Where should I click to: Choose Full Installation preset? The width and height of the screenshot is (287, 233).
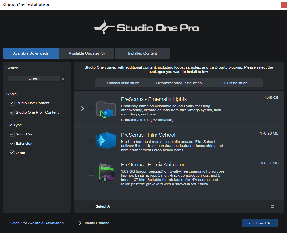[x=235, y=83]
